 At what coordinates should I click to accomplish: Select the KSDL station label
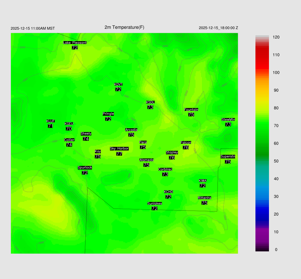tap(150, 102)
